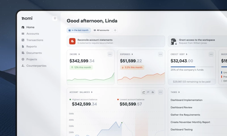This screenshot has width=227, height=136.
Task: Click the expenses amount $51,599.22
Action: tap(131, 61)
